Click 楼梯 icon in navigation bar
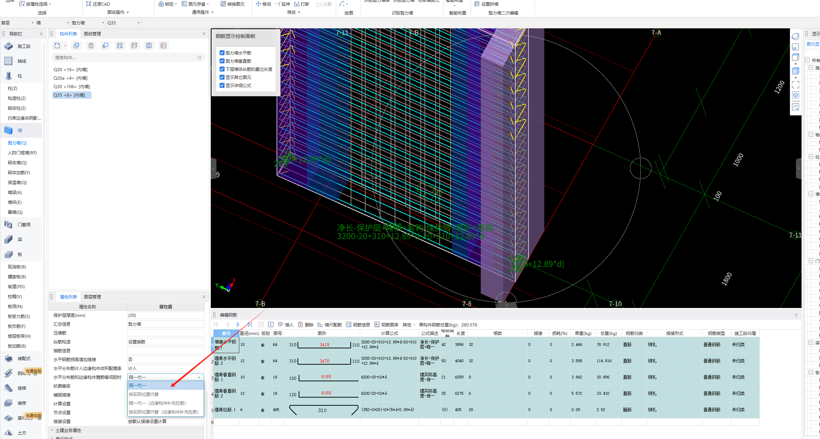This screenshot has height=439, width=820. [x=9, y=388]
